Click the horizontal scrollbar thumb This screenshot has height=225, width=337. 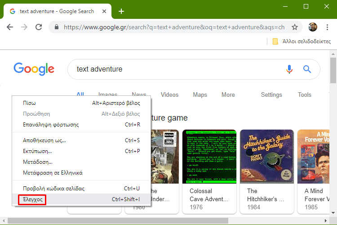click(x=118, y=220)
